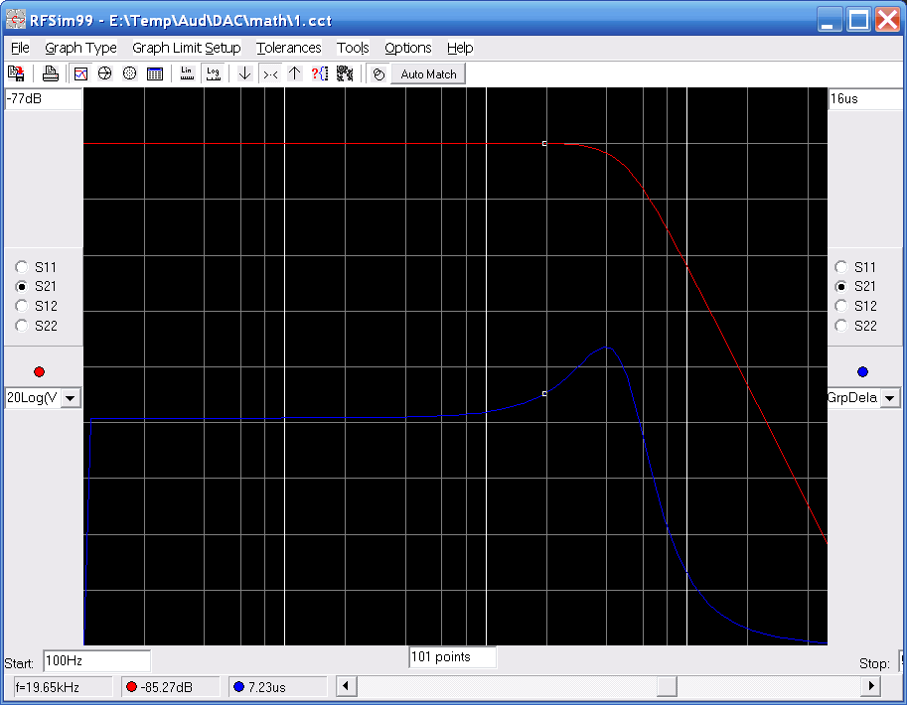Image resolution: width=907 pixels, height=705 pixels.
Task: Click the marker on the red trace
Action: pos(544,143)
